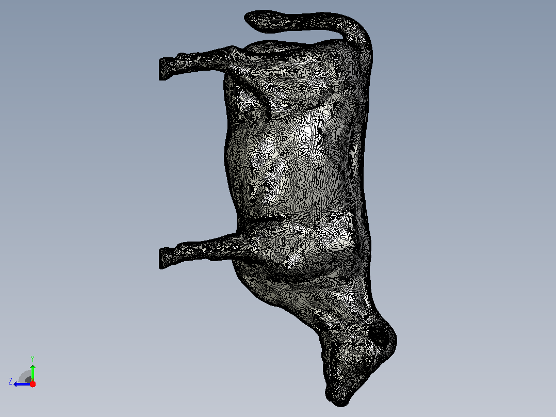The width and height of the screenshot is (556, 417).
Task: Click the green Y axis arrow on triad
Action: [x=32, y=372]
